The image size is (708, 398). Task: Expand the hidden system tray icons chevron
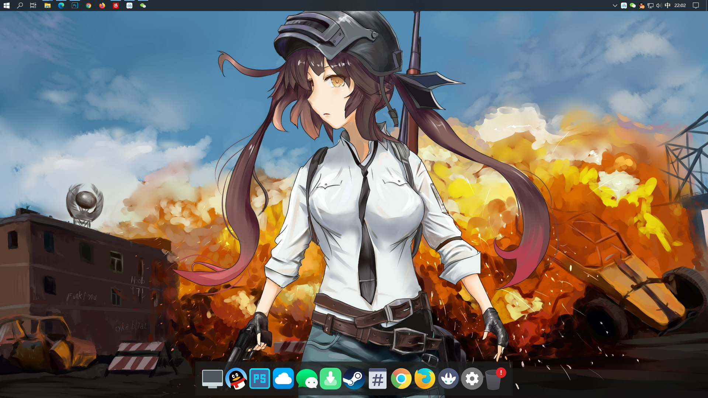click(615, 6)
